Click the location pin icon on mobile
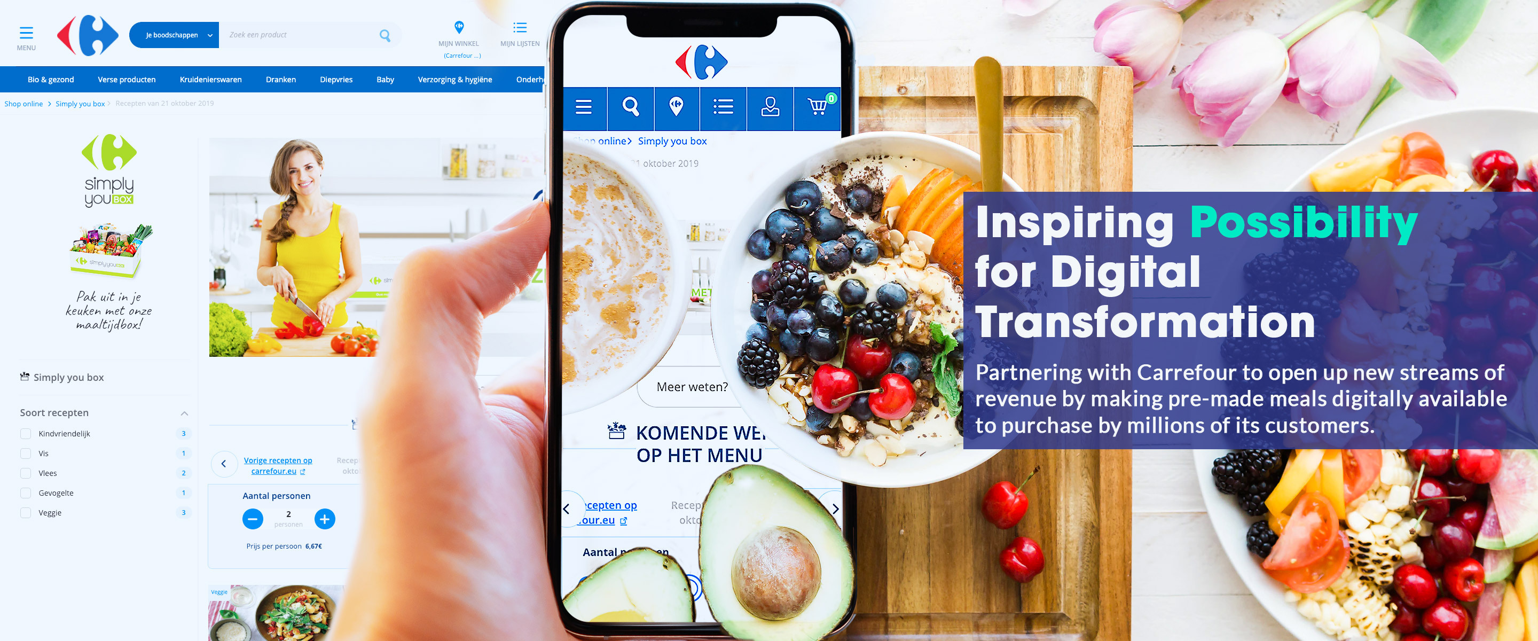 coord(673,106)
